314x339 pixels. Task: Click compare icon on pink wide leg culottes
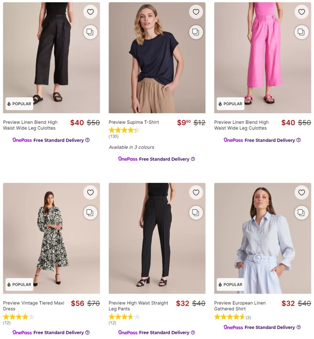pos(301,32)
